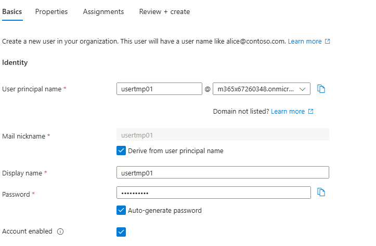Disable Auto-generate password checkbox

tap(121, 210)
